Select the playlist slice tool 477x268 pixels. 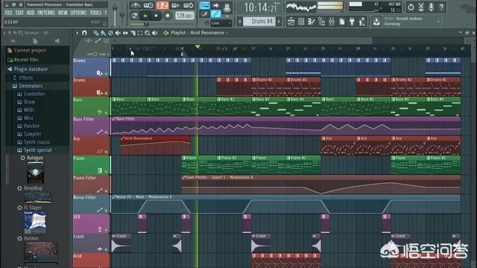coord(133,33)
